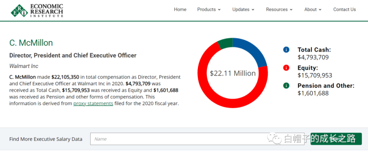Click the Walmart Inc company name

click(24, 66)
